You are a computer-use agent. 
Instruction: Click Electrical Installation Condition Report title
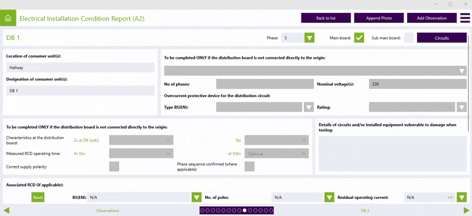click(82, 18)
